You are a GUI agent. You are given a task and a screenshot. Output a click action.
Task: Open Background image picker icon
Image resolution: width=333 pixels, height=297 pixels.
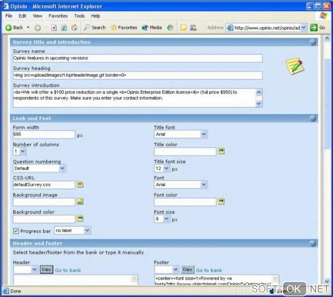pos(80,201)
